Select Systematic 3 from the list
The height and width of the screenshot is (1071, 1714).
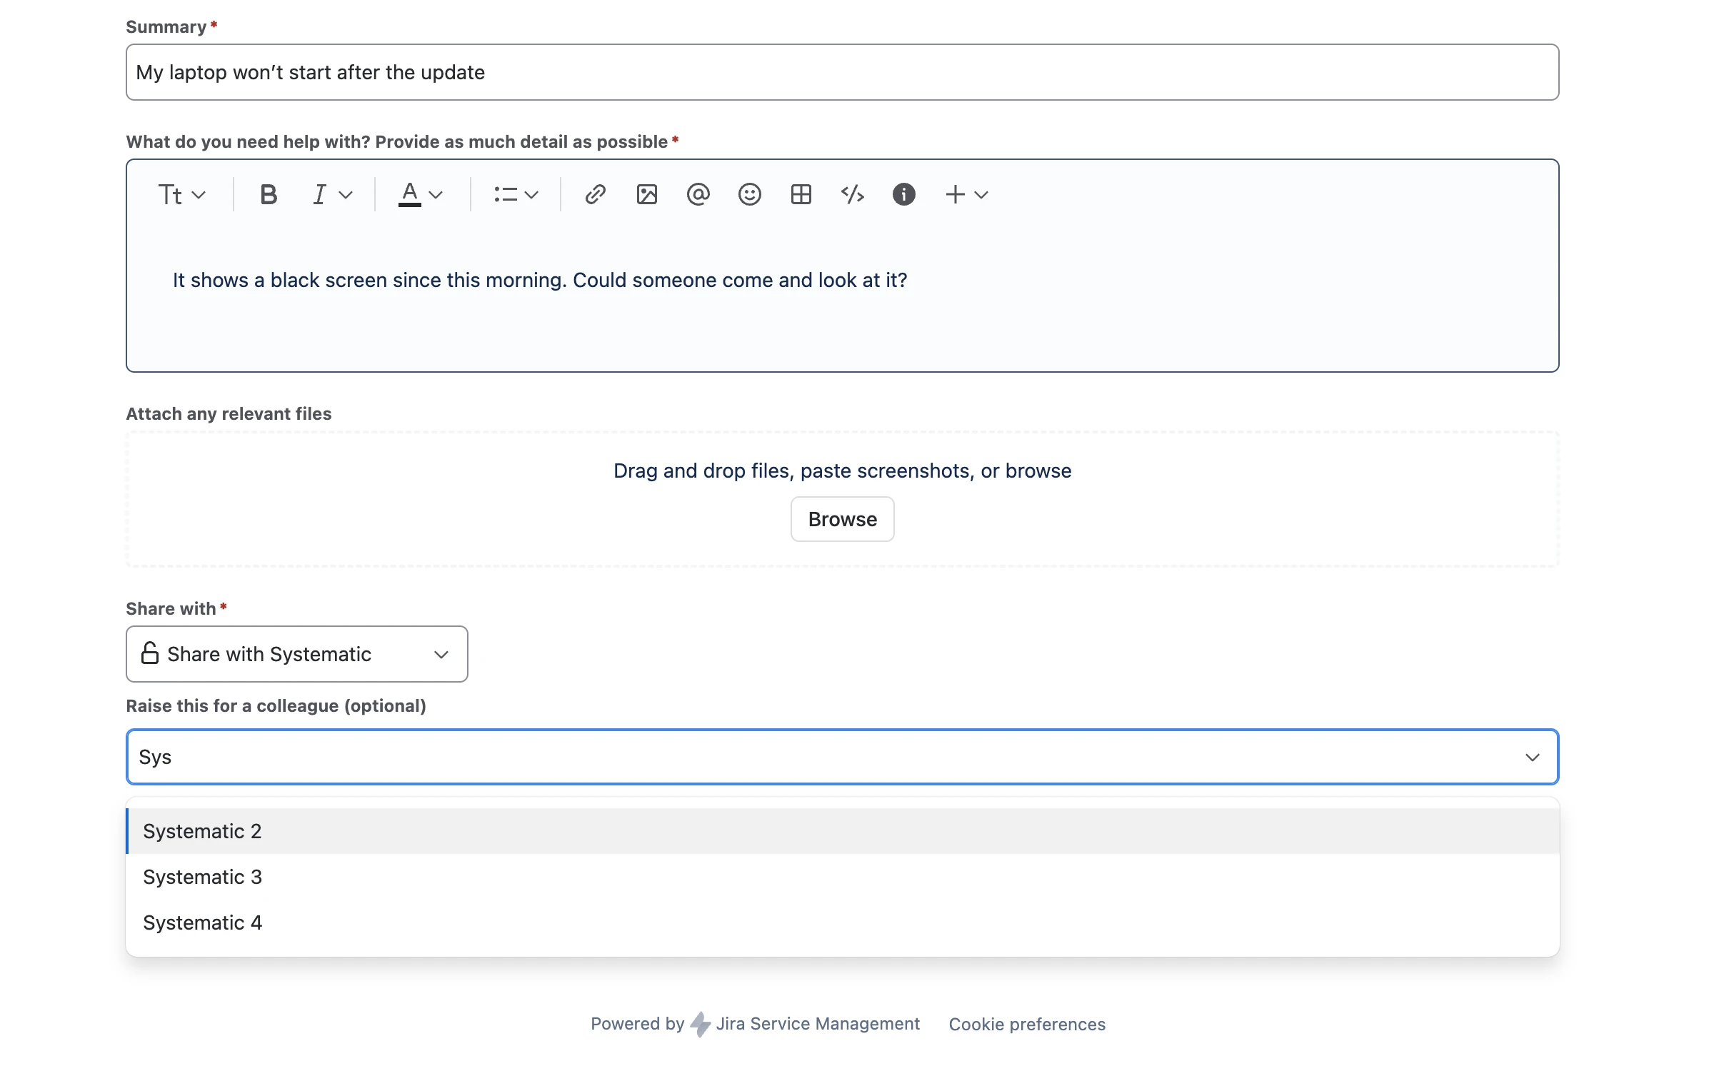point(843,877)
